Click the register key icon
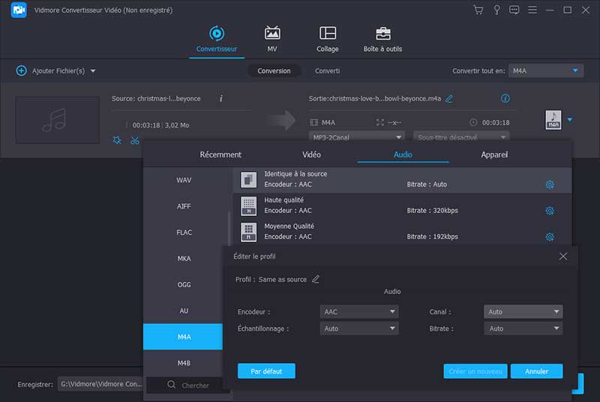600x402 pixels. click(496, 10)
